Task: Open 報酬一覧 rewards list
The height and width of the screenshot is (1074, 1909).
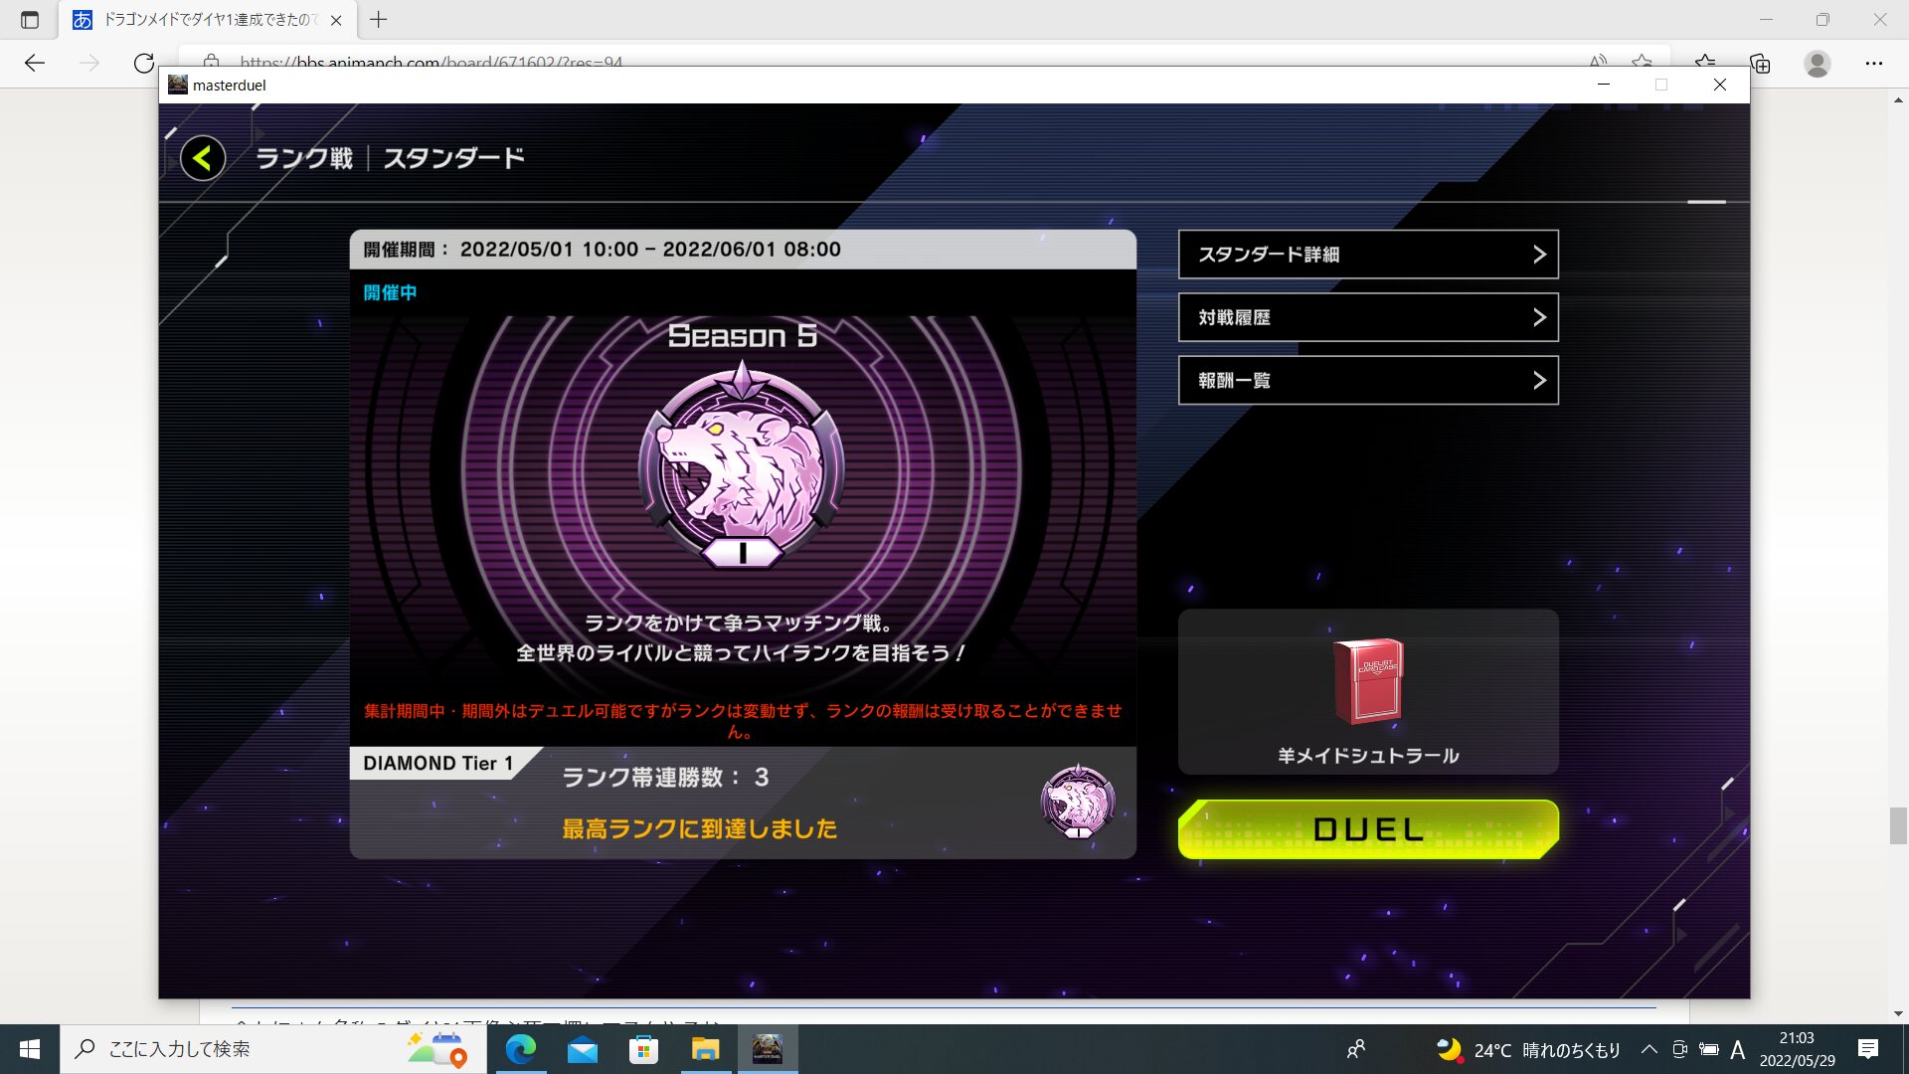Action: [x=1368, y=380]
